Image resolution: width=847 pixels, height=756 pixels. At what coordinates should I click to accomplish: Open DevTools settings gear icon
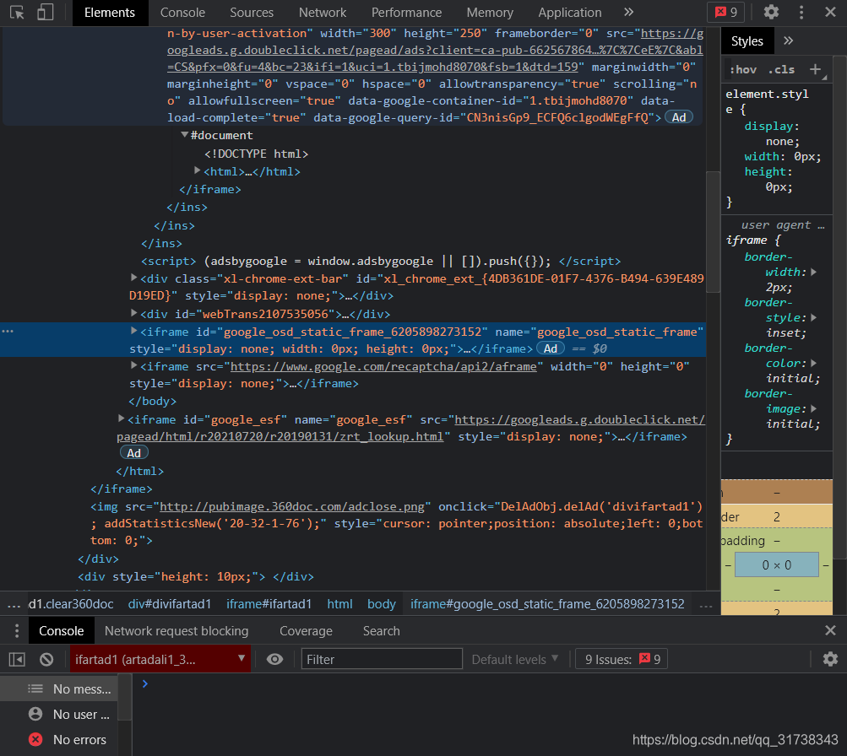coord(771,13)
